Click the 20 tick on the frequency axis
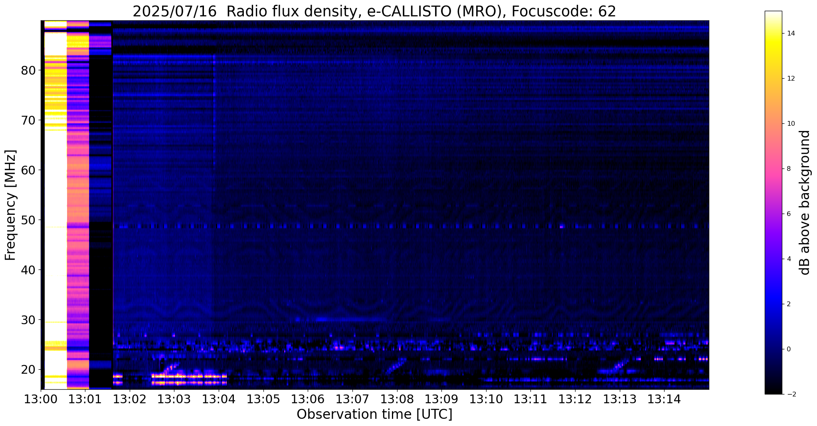 [x=28, y=370]
